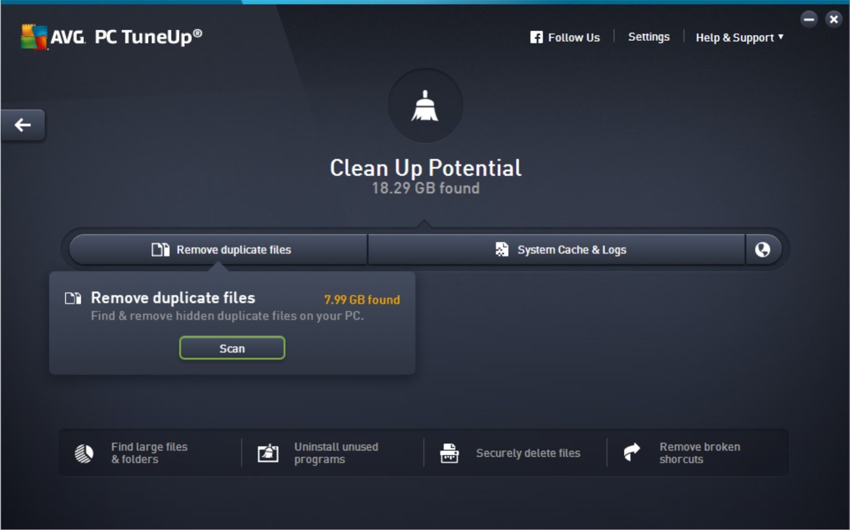The height and width of the screenshot is (530, 850).
Task: Click the 'Remove duplicate files' card heading
Action: coord(173,298)
